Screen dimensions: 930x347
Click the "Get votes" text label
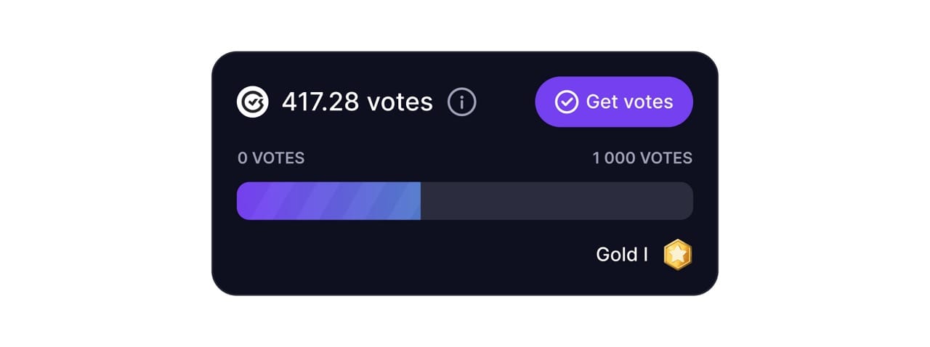(629, 102)
